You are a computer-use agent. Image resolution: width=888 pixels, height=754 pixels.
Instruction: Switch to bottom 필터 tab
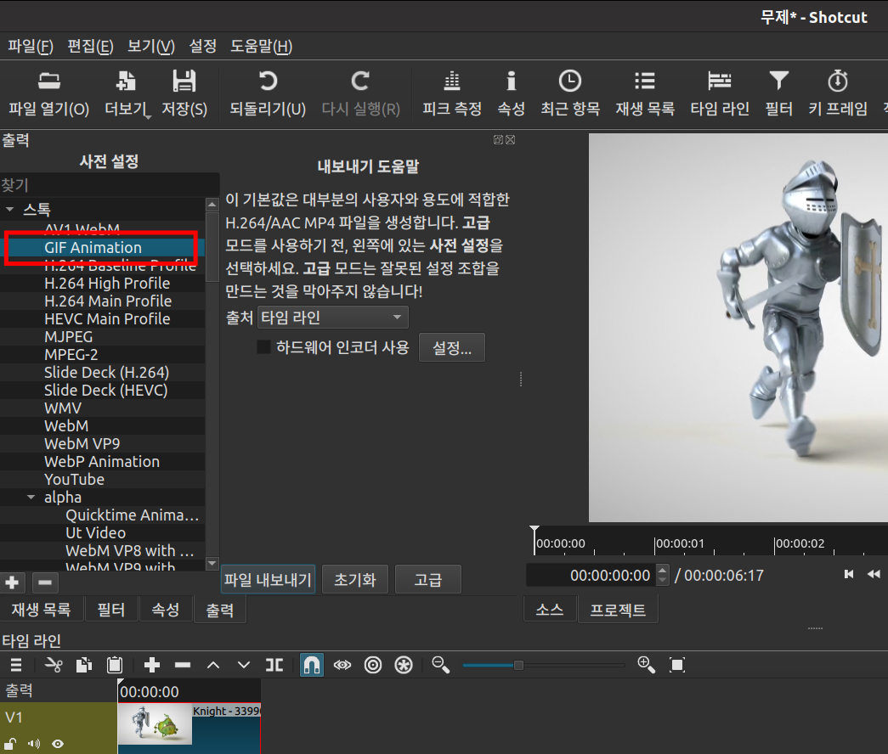(x=111, y=610)
